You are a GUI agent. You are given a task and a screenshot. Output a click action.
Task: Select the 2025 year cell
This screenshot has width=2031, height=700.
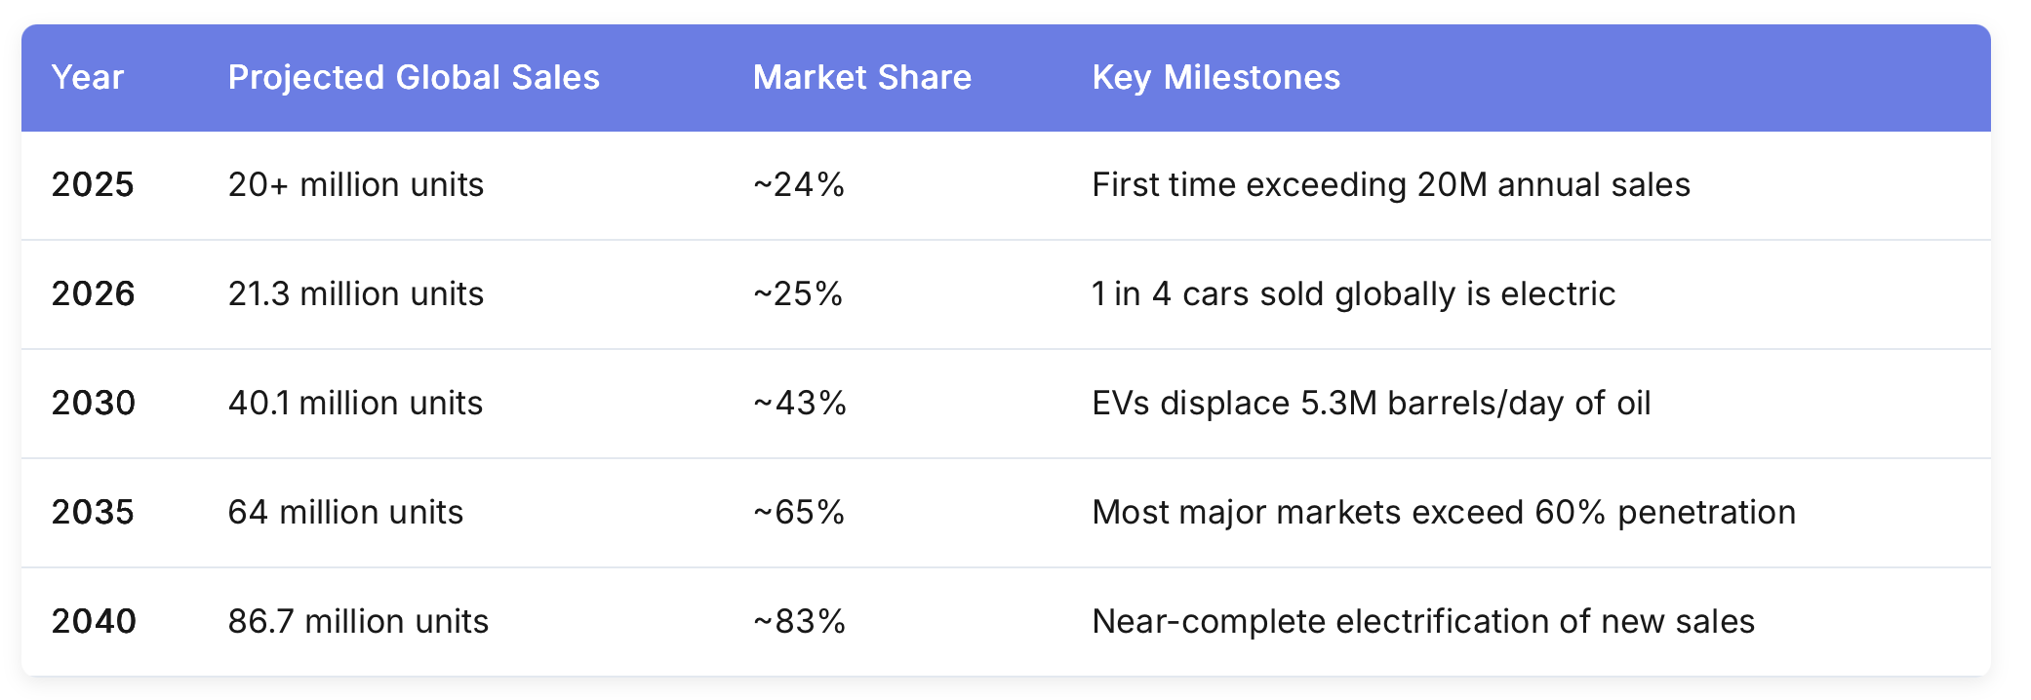(x=93, y=185)
